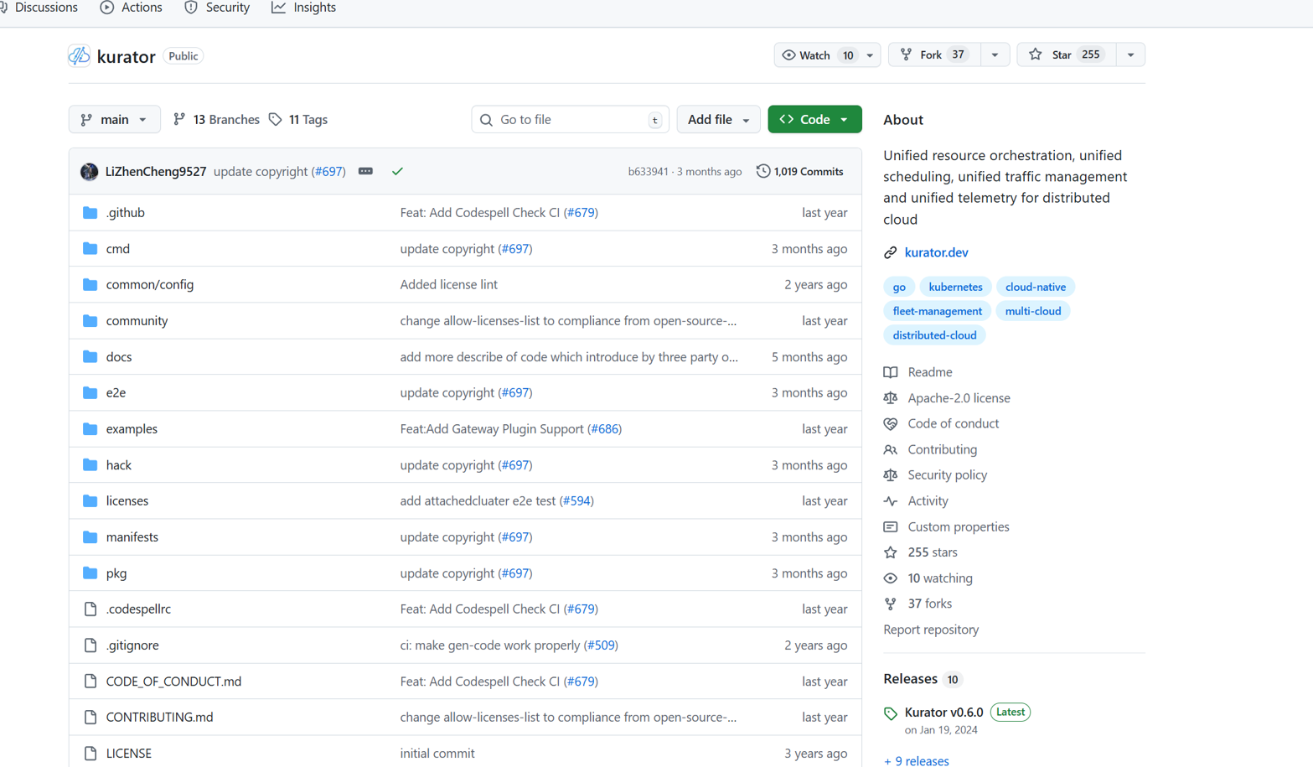Viewport: 1313px width, 767px height.
Task: Open the 13 Branches link
Action: point(216,120)
